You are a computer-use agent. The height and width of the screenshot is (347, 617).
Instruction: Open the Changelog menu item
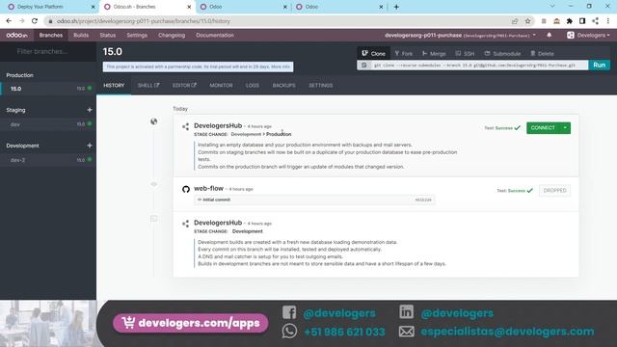[172, 35]
